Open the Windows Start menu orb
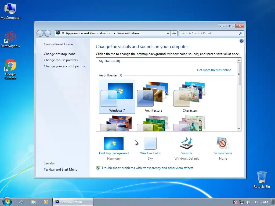275x206 pixels. coord(7,202)
